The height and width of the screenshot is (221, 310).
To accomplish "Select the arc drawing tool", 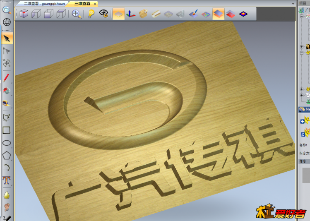I will [x=7, y=168].
